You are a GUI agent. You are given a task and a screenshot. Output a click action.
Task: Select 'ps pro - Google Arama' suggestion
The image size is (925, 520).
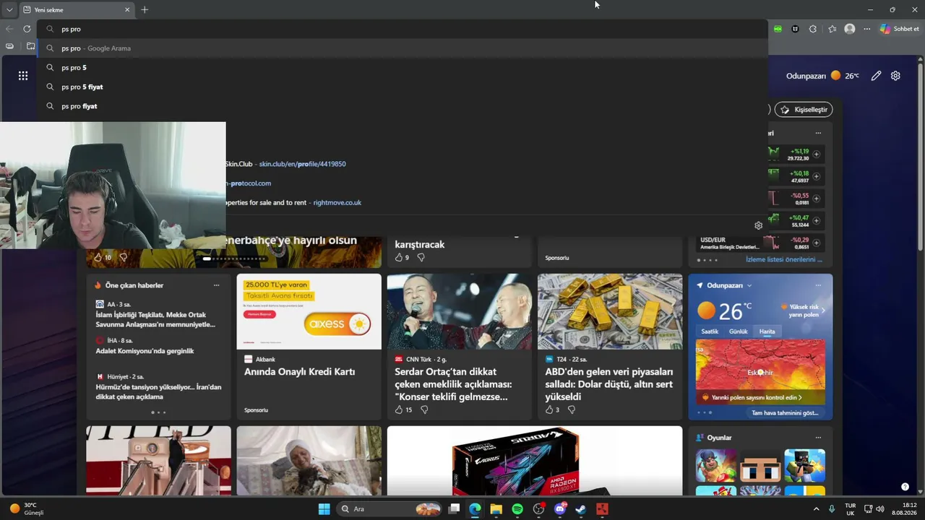pos(402,48)
